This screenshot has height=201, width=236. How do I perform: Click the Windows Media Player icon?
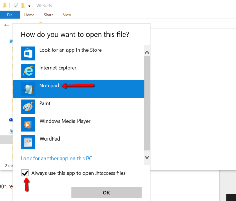(28, 124)
